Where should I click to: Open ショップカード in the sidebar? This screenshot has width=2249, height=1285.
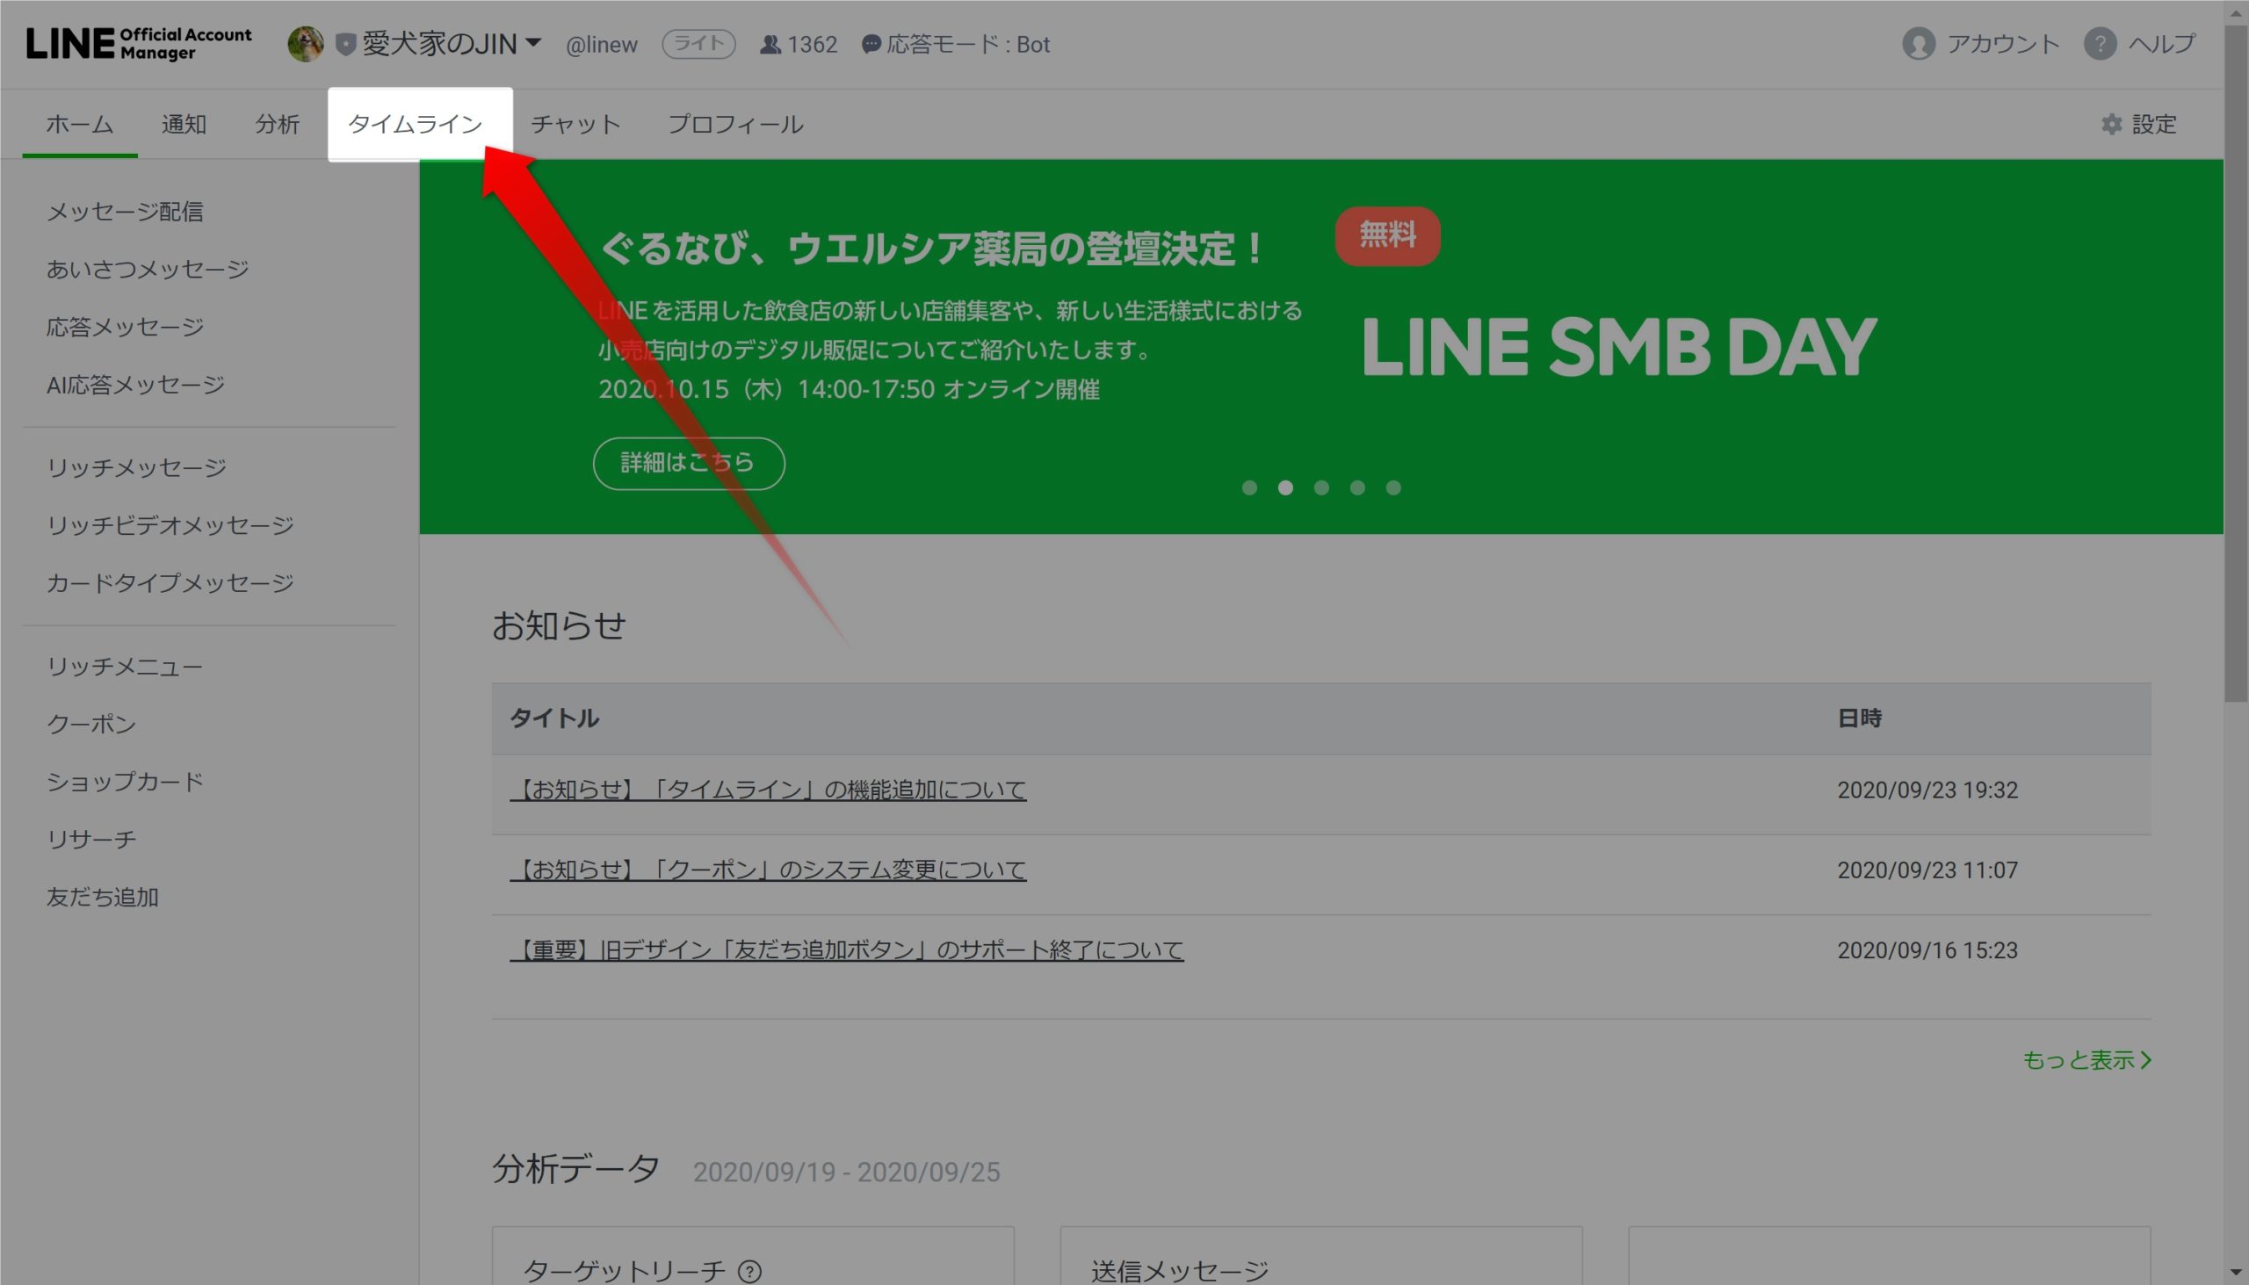tap(125, 782)
